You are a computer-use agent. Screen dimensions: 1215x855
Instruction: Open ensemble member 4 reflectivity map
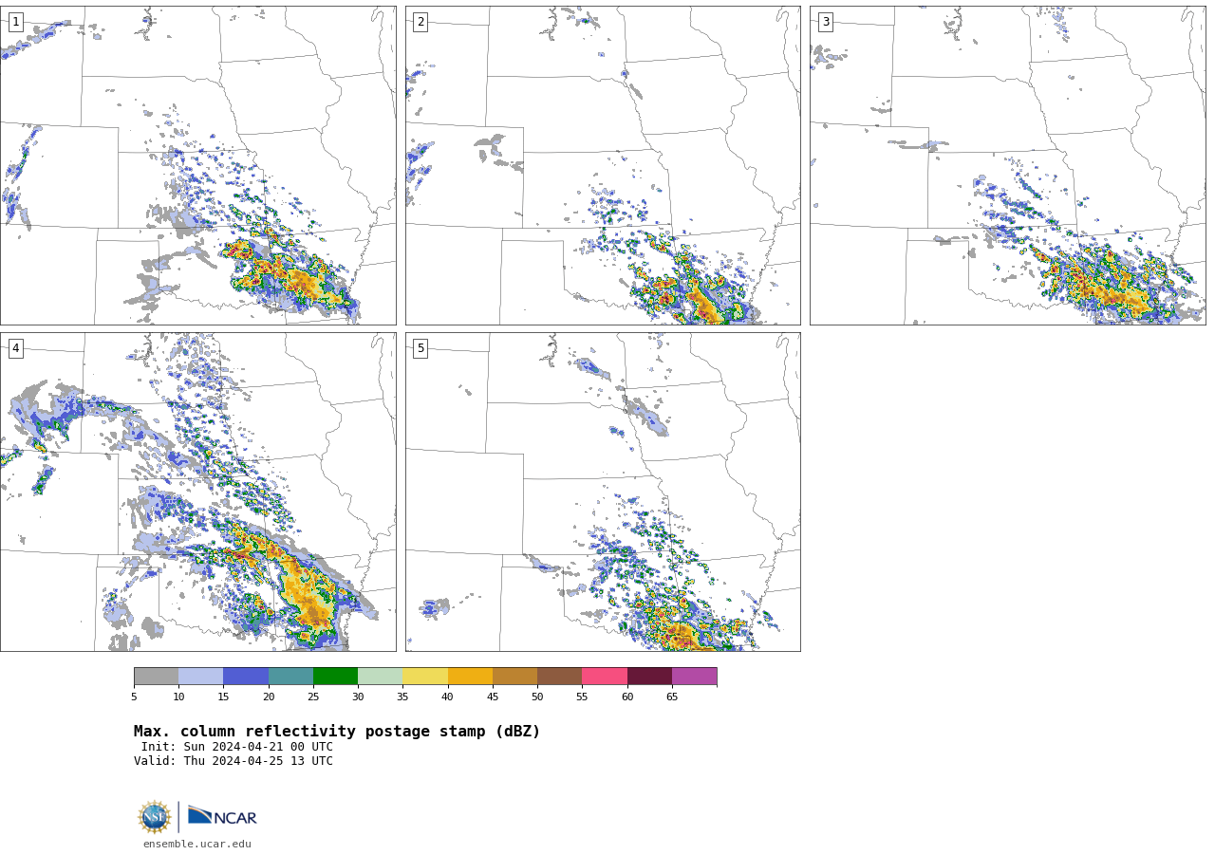[197, 492]
